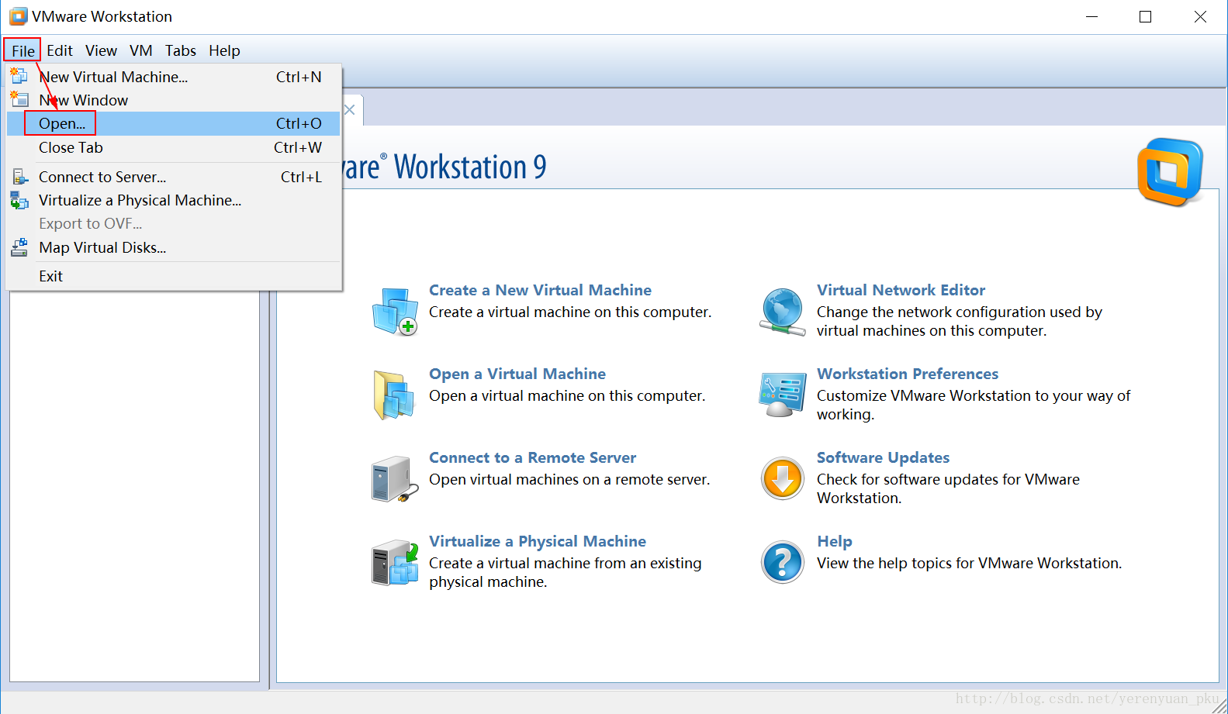Open the File menu
1228x714 pixels.
[22, 50]
